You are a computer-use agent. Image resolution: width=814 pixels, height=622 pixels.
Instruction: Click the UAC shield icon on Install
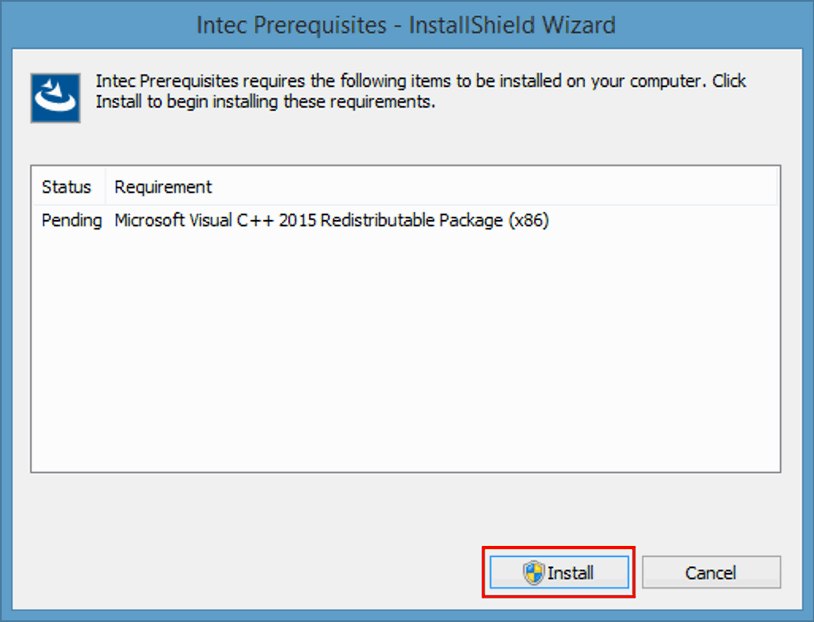pos(534,573)
